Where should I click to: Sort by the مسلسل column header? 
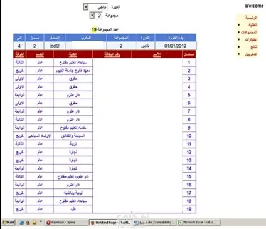[189, 54]
